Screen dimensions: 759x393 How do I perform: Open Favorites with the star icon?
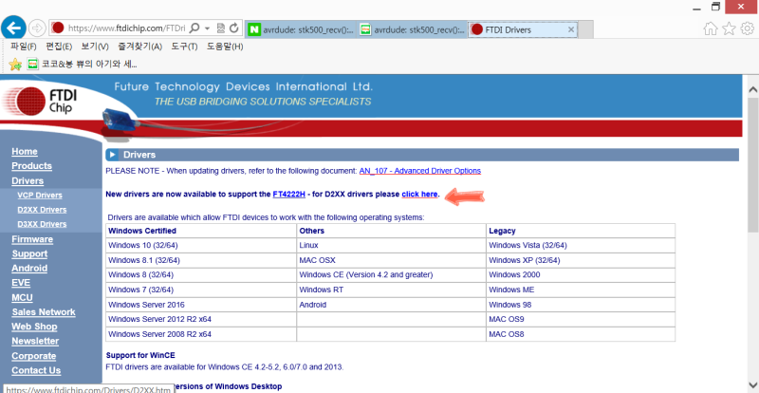[729, 29]
